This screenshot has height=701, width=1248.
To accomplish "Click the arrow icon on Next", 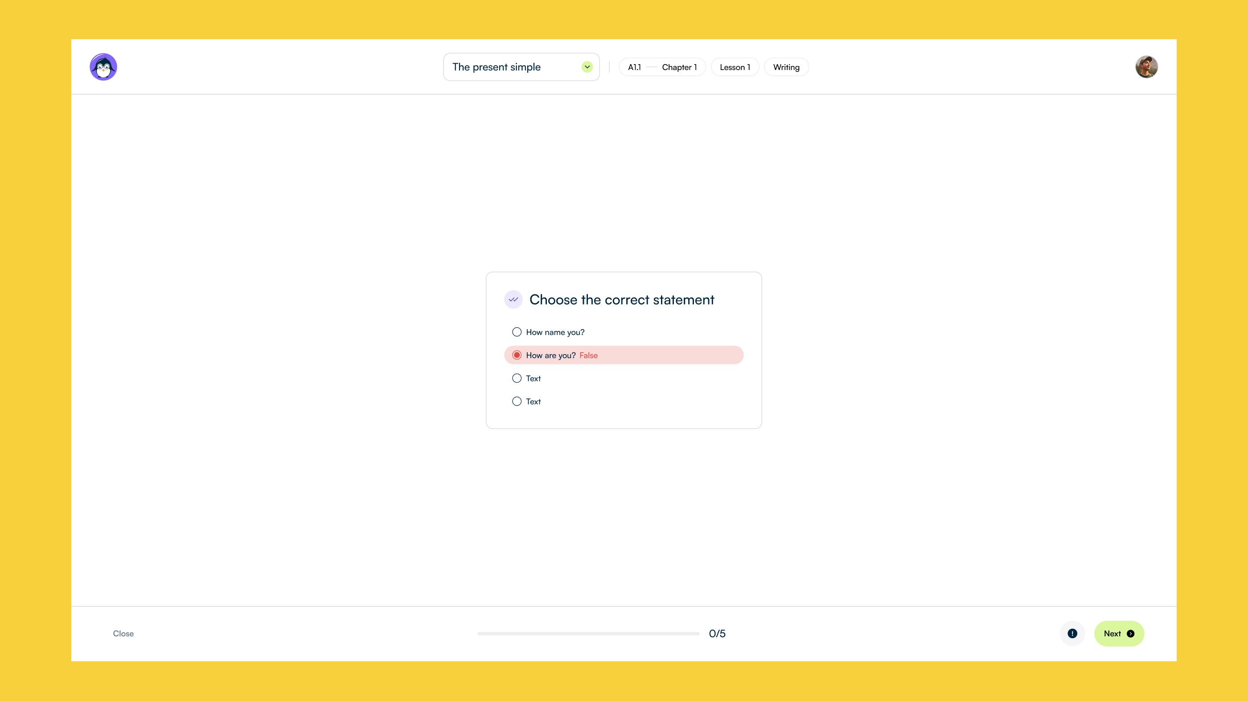I will point(1131,634).
